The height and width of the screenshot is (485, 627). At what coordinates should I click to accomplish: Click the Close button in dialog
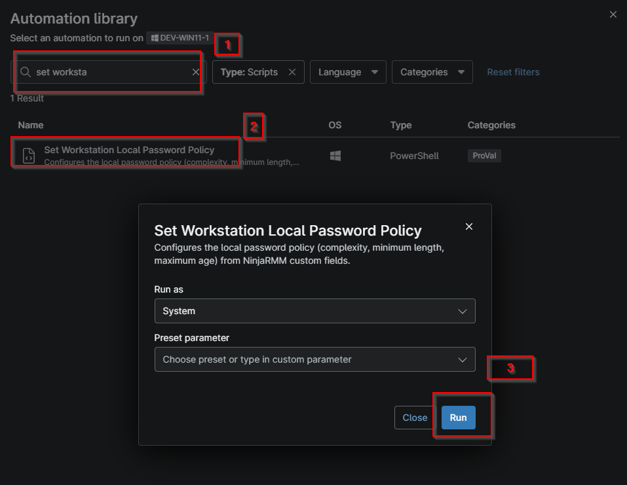415,418
